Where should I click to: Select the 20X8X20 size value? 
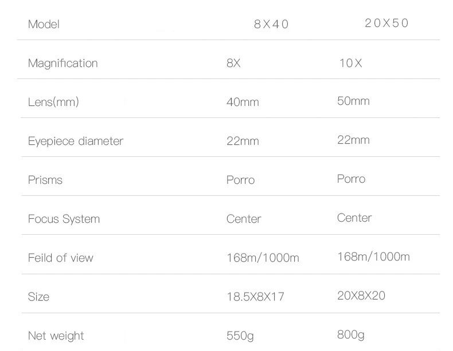pos(361,295)
